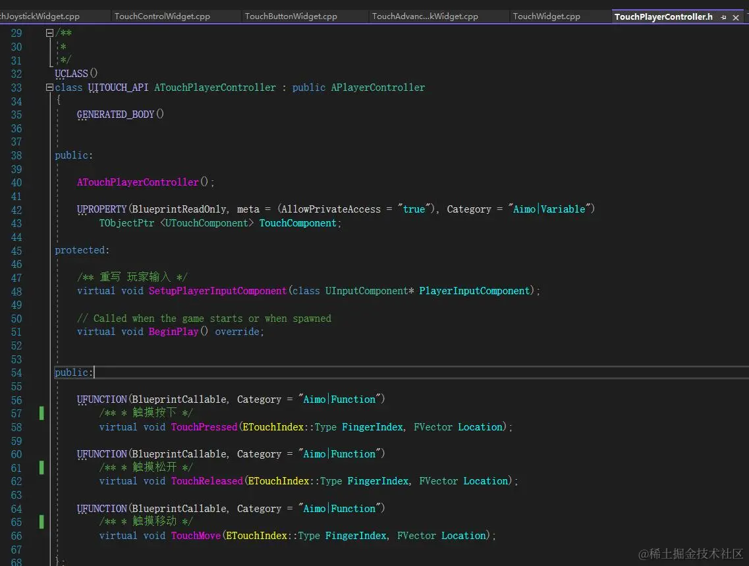Click the UITOUCH_API macro
The height and width of the screenshot is (566, 749).
pyautogui.click(x=118, y=88)
